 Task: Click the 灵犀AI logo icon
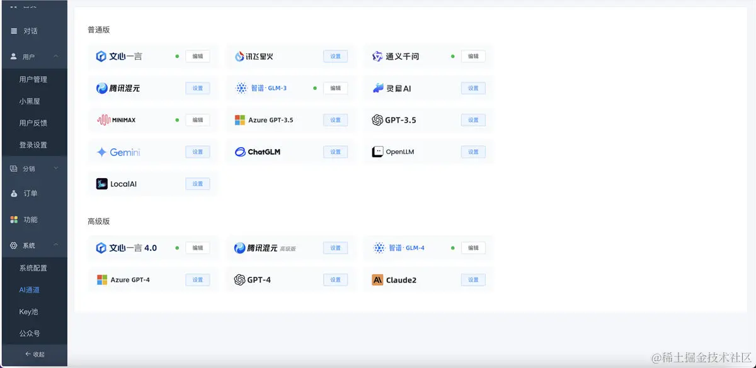[378, 88]
